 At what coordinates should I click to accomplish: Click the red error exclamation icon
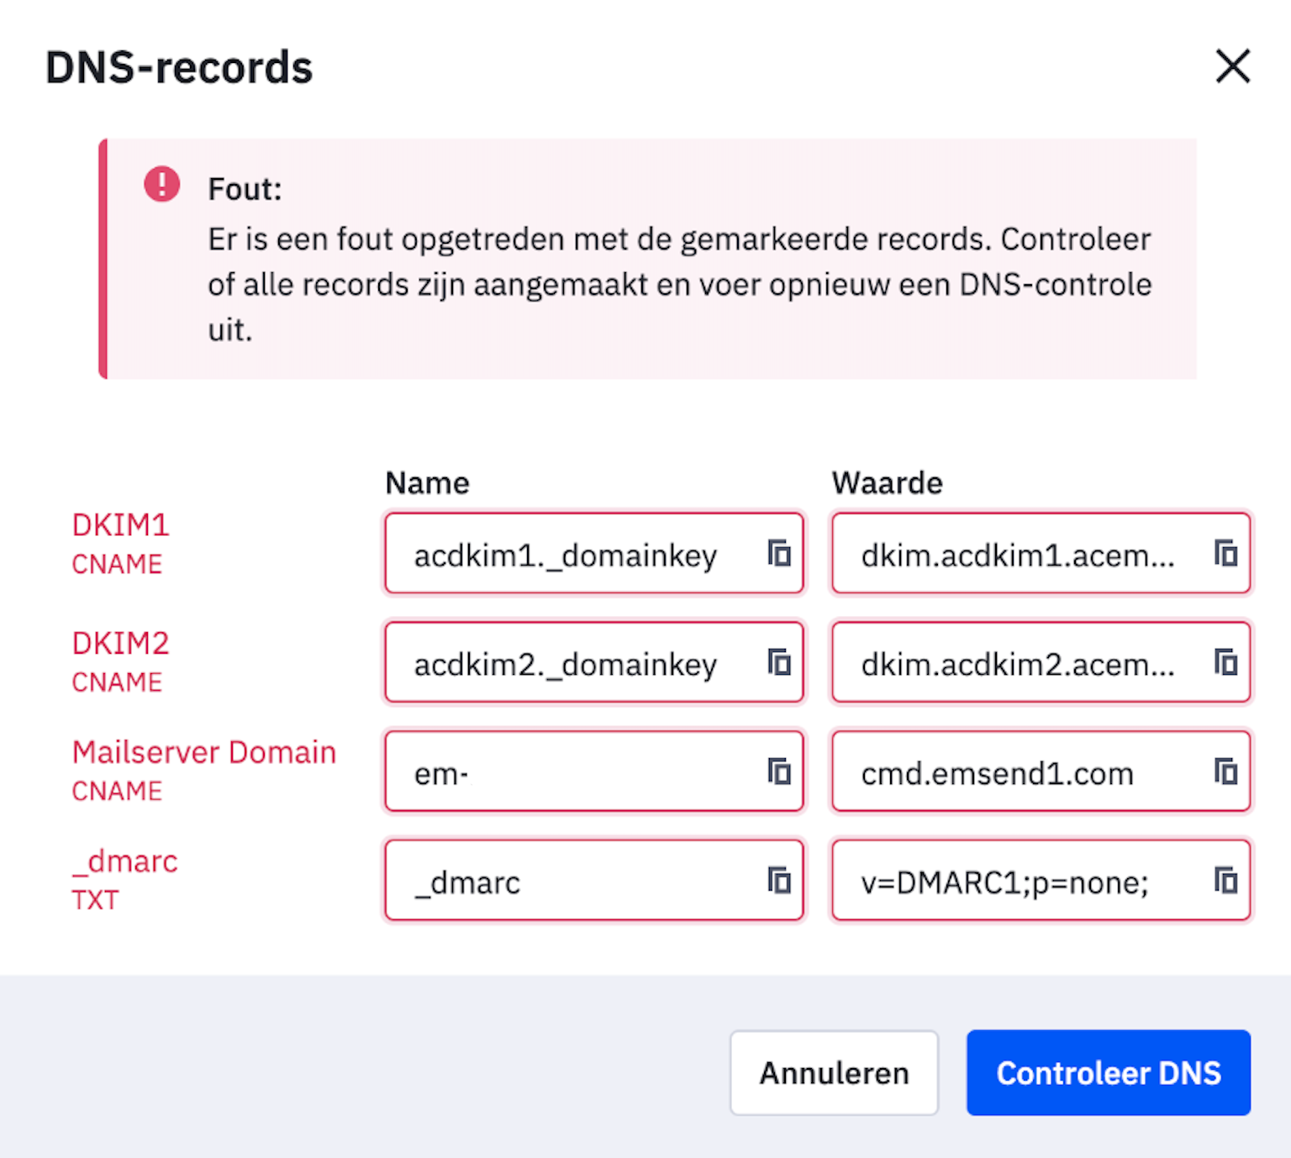coord(162,184)
